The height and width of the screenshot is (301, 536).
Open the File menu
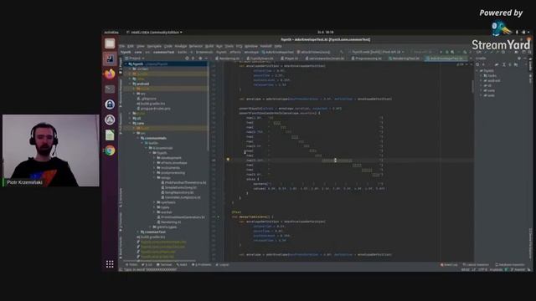[x=122, y=46]
